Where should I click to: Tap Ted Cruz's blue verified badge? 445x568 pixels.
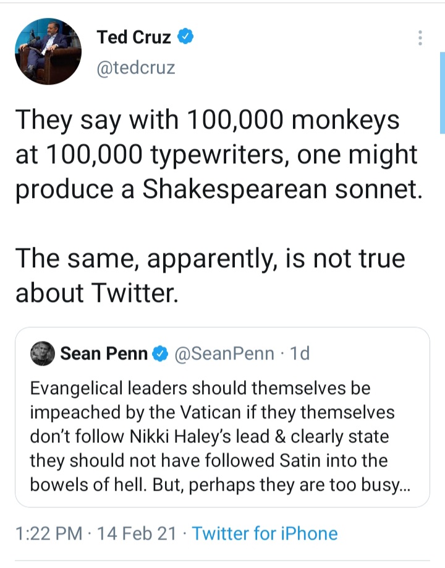[x=185, y=37]
